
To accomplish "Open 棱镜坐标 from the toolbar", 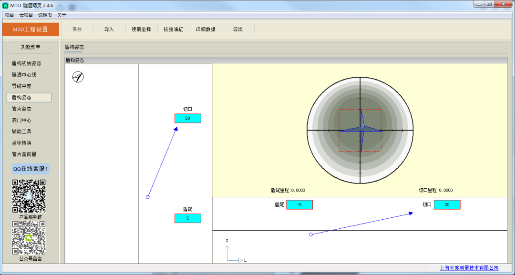I will coord(141,29).
